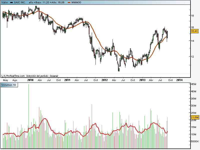The image size is (200, 150).
Task: Click the 18 price axis label
Action: click(x=193, y=15)
